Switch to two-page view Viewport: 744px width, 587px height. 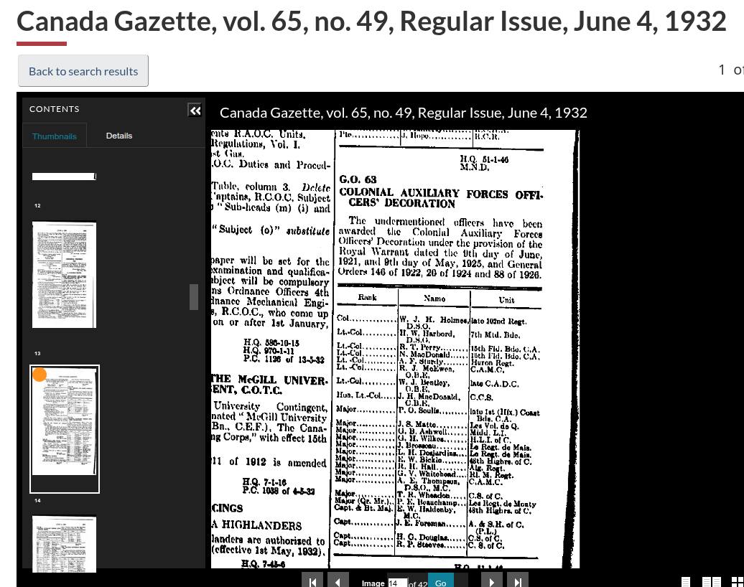click(711, 582)
